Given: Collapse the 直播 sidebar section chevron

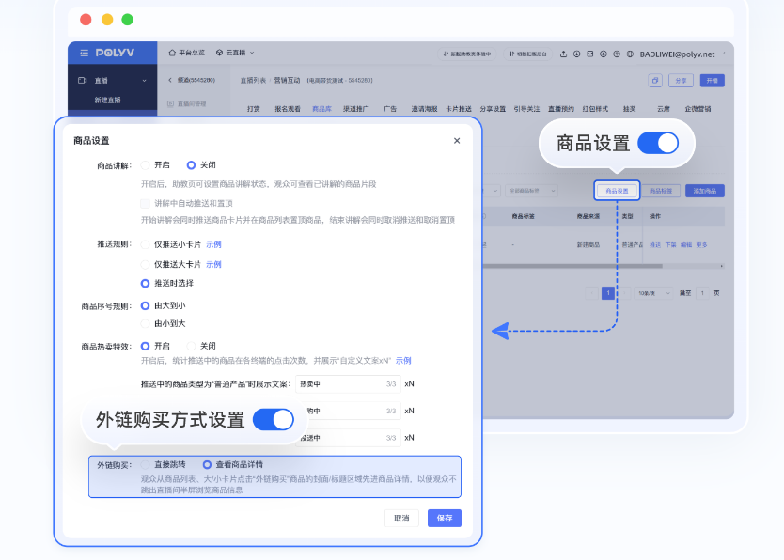Looking at the screenshot, I should pyautogui.click(x=144, y=81).
